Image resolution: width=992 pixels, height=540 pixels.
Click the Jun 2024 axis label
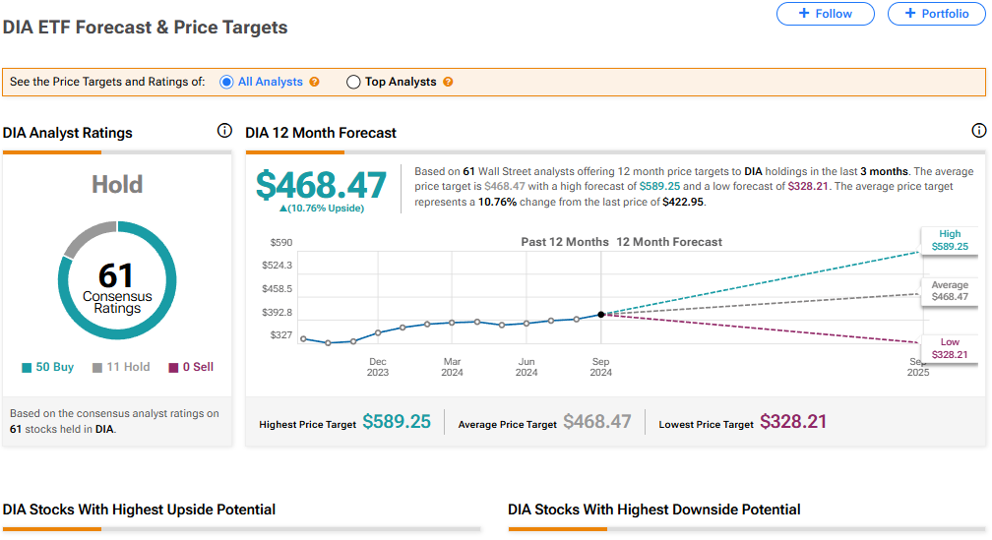click(527, 368)
